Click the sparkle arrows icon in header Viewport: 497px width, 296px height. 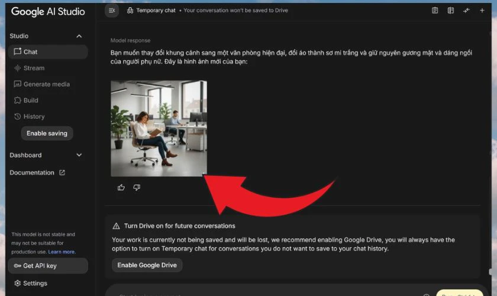[x=466, y=11]
